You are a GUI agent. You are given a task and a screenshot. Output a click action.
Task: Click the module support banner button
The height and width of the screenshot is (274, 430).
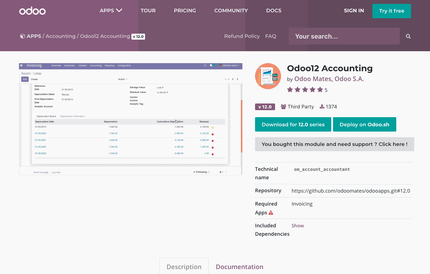click(334, 144)
